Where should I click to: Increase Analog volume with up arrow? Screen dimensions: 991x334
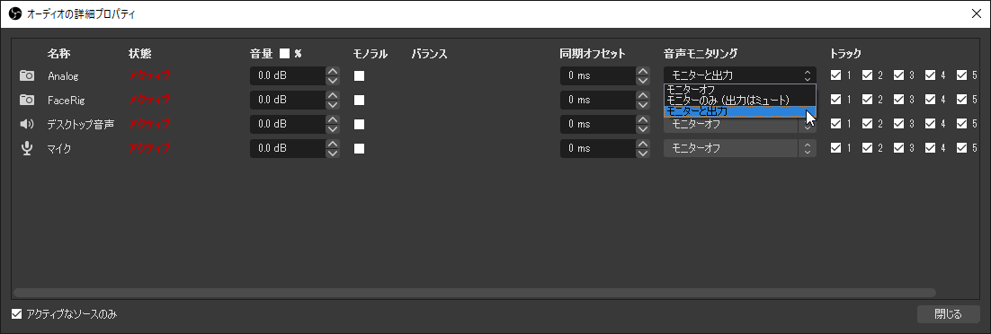coord(333,71)
